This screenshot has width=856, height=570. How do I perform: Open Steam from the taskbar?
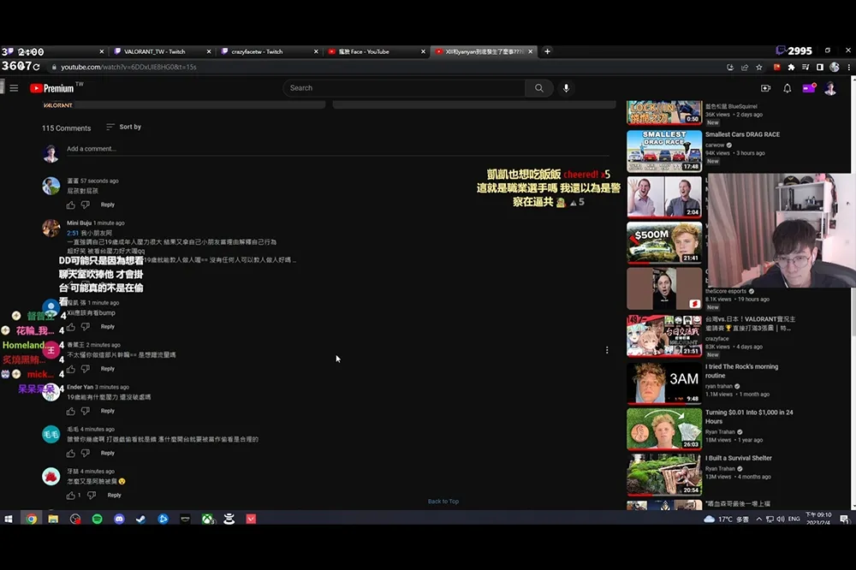(141, 520)
